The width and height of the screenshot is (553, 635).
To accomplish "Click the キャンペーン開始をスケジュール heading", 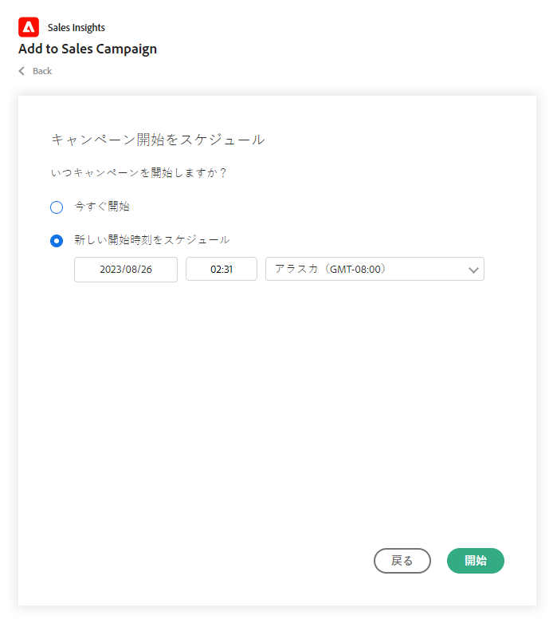I will 158,140.
